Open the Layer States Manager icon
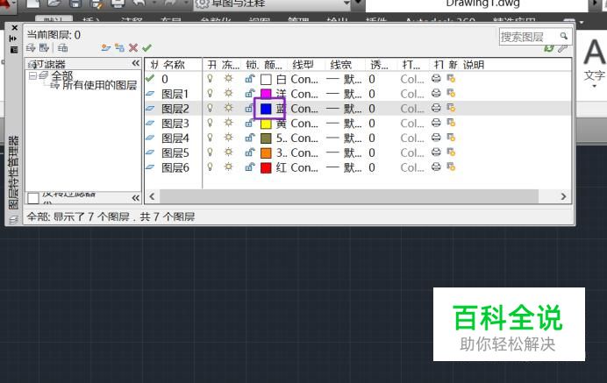The height and width of the screenshot is (383, 607). pyautogui.click(x=62, y=48)
